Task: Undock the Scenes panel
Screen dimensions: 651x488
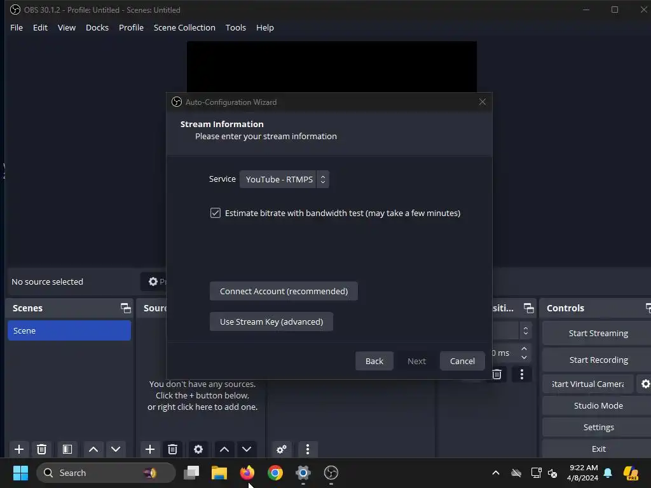Action: 125,308
